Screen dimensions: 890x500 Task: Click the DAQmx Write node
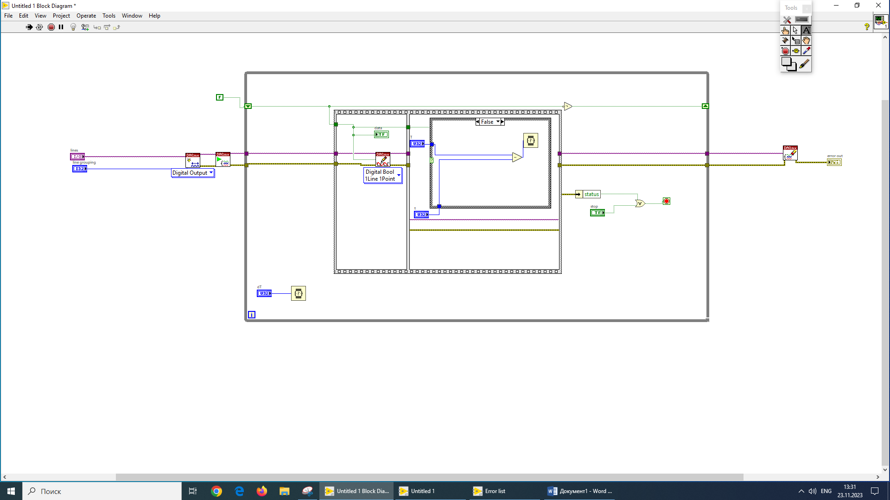[383, 159]
